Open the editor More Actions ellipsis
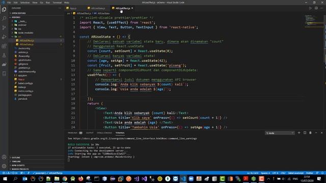The width and height of the screenshot is (326, 183). (x=322, y=8)
